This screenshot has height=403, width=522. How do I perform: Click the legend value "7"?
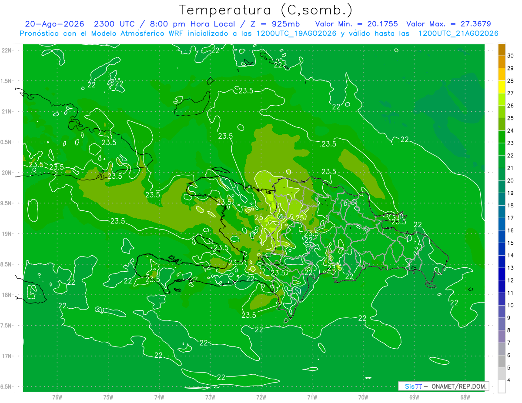[509, 343]
